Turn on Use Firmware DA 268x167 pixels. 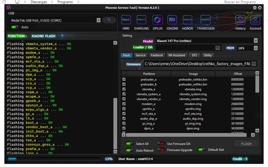pyautogui.click(x=160, y=143)
